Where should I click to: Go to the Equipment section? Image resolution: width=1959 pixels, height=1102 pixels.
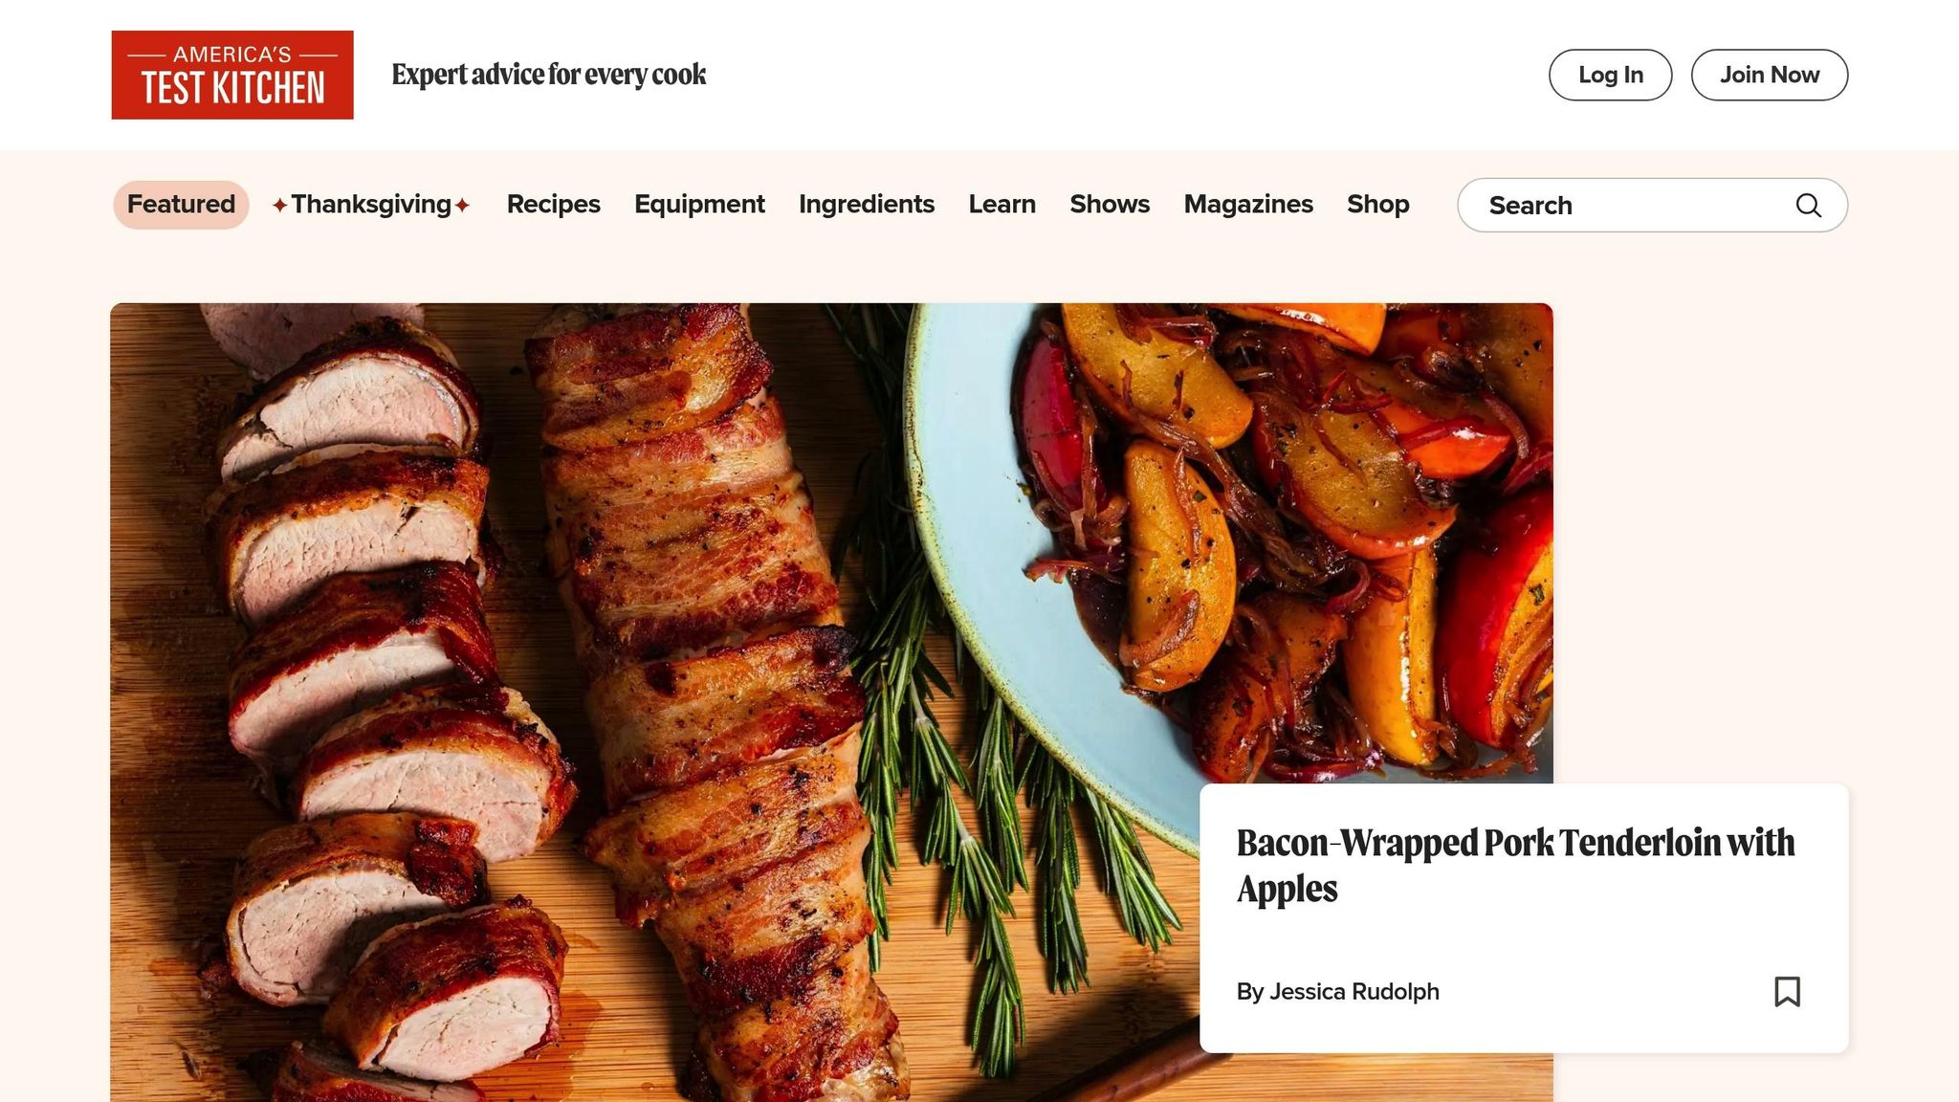click(x=699, y=205)
